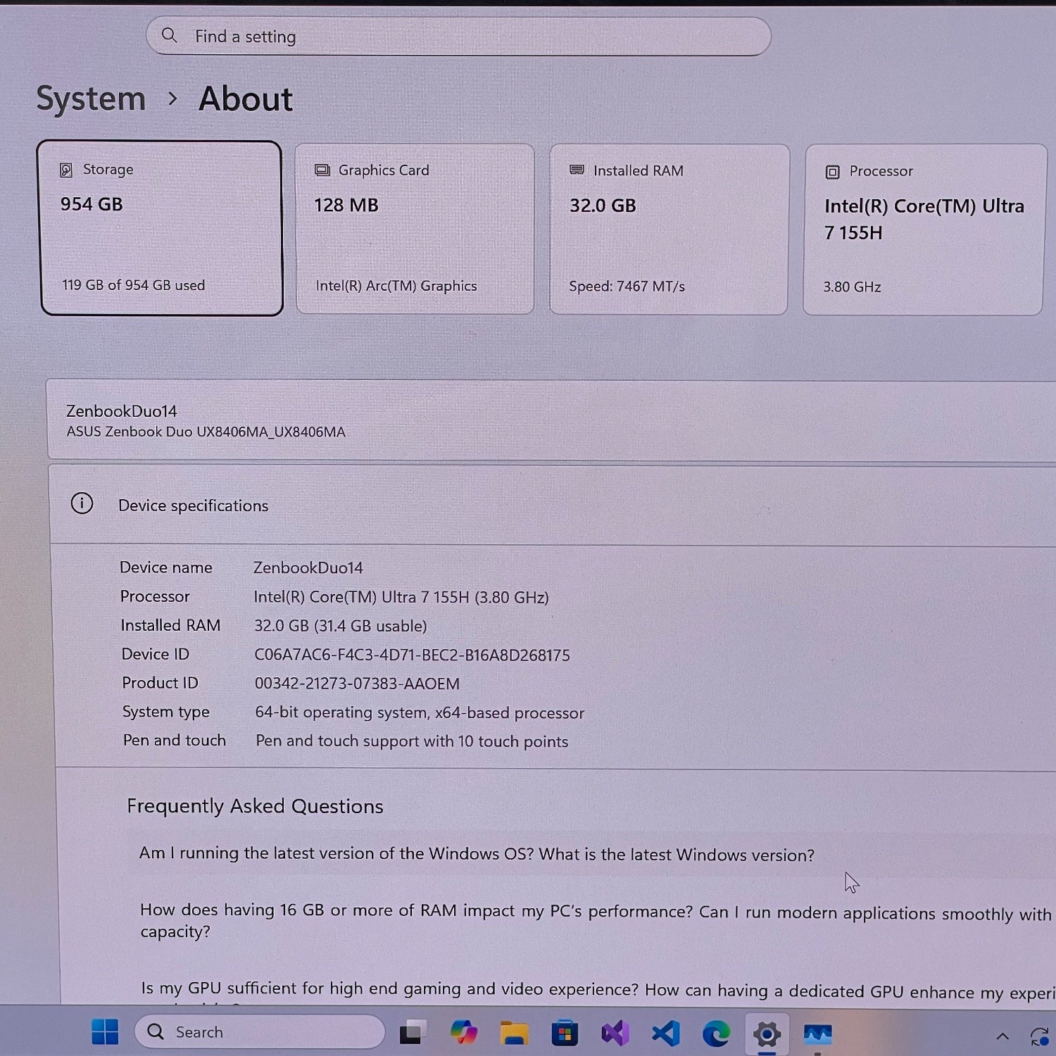Open the Processor info card
1056x1056 pixels.
[x=923, y=230]
